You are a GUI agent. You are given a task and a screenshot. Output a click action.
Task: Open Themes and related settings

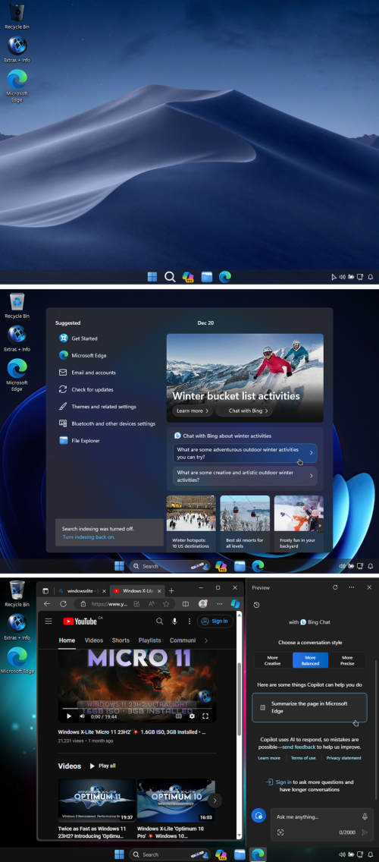click(103, 407)
